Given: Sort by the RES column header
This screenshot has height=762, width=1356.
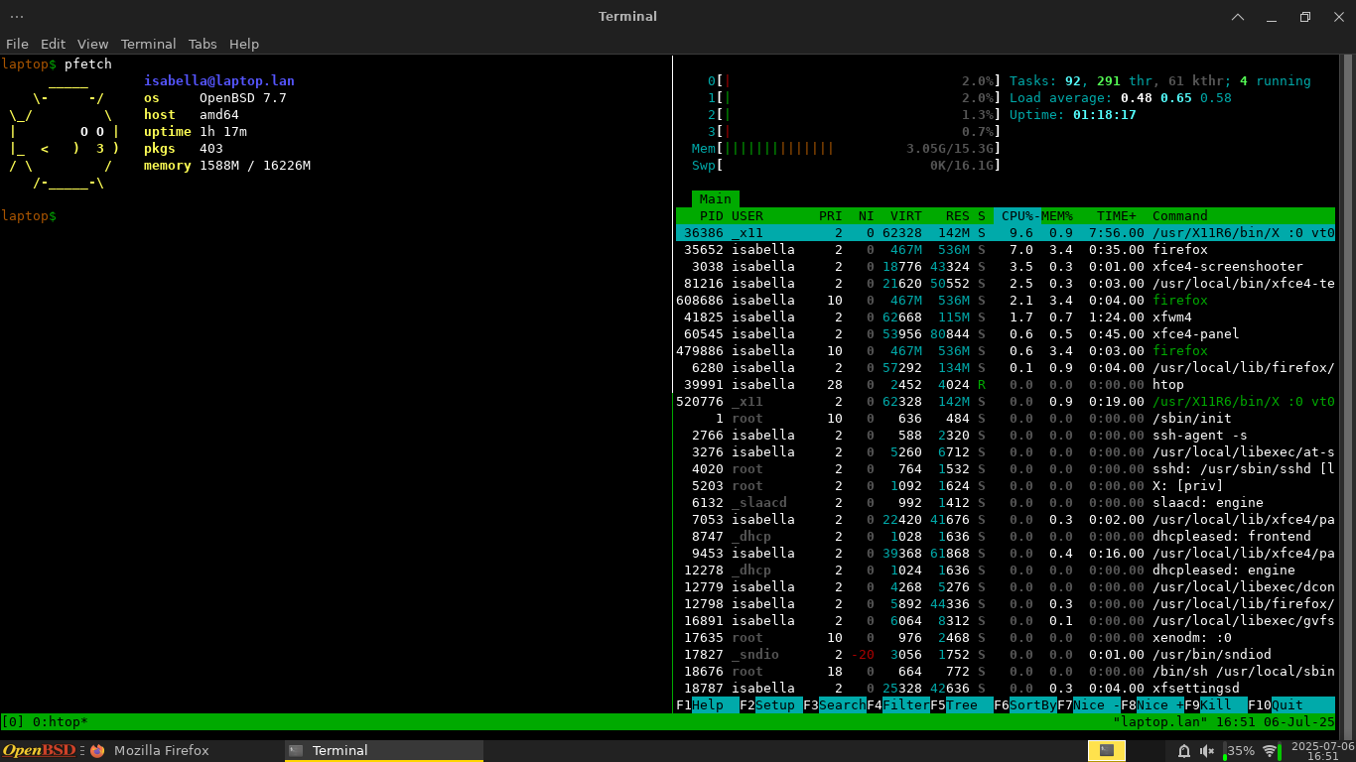Looking at the screenshot, I should click(x=958, y=215).
